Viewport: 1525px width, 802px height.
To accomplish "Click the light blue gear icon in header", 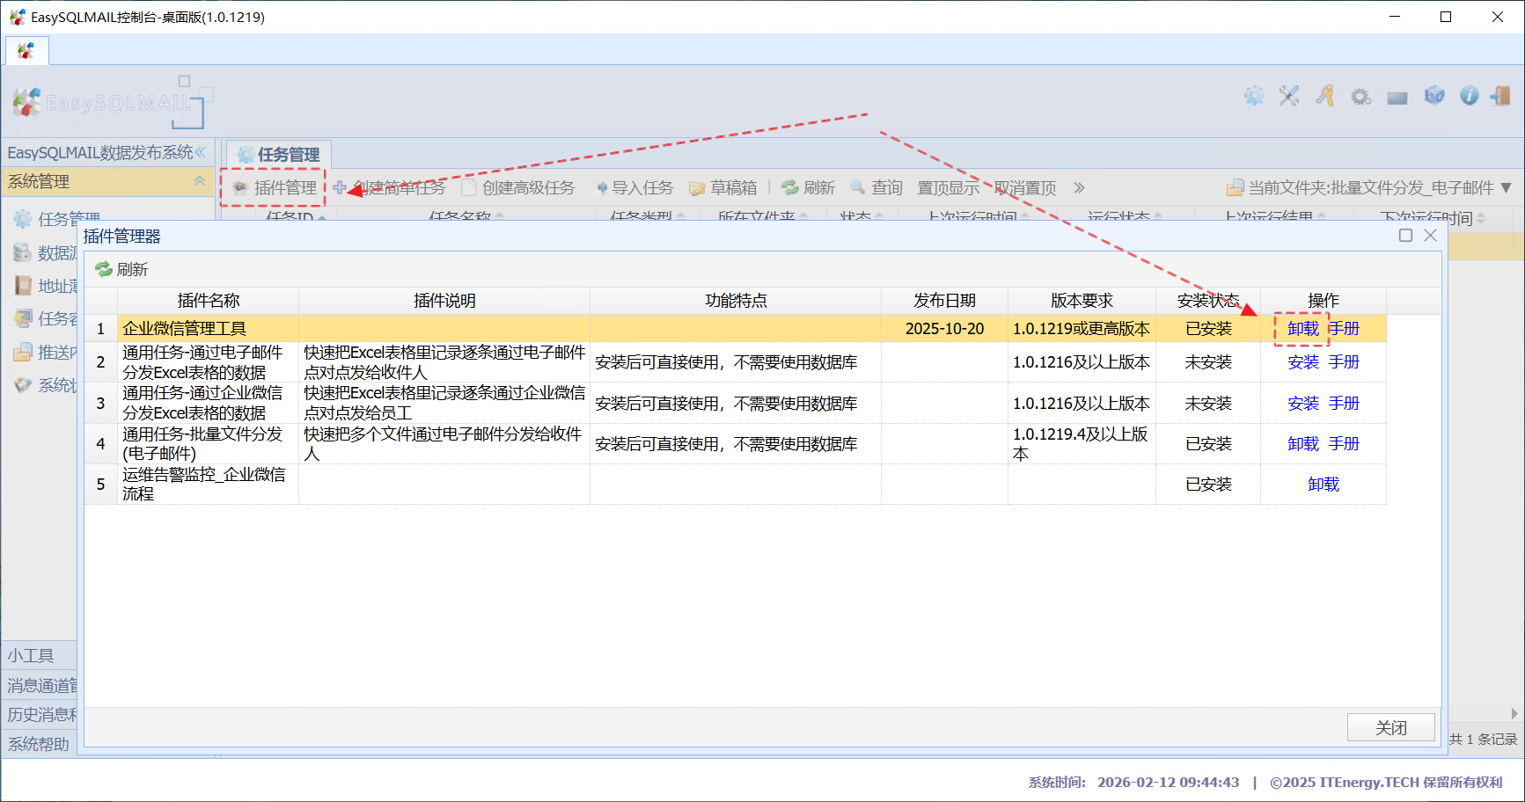I will 1254,96.
